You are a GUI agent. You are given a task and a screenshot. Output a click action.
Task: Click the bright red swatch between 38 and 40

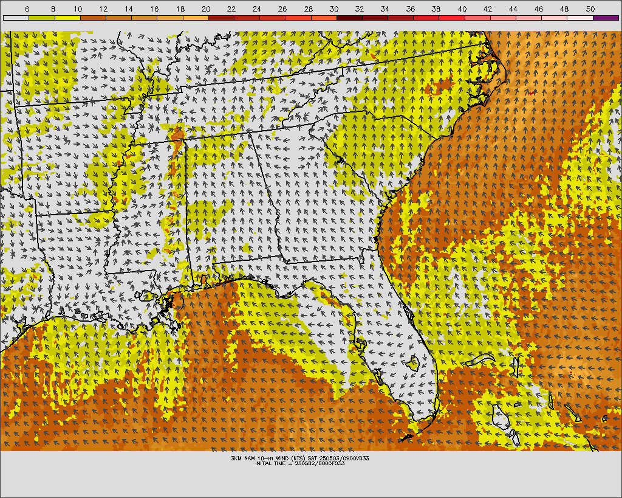[x=452, y=18]
